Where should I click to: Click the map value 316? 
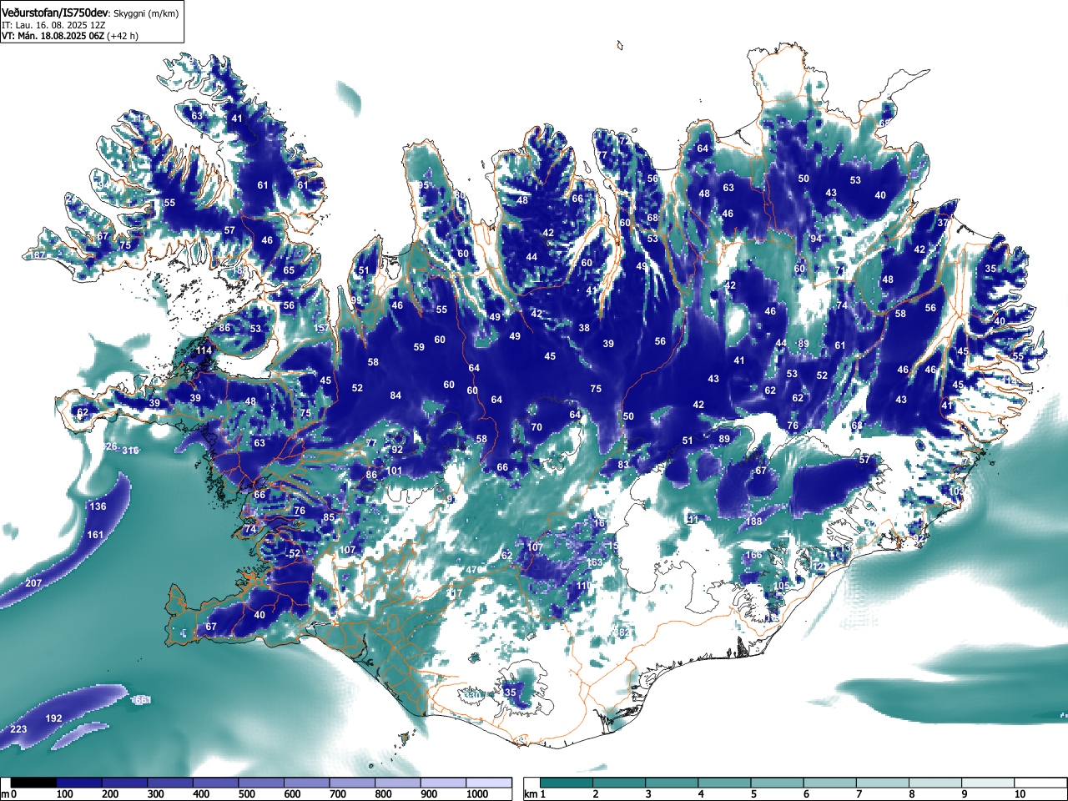coord(130,451)
